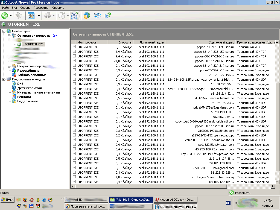The width and height of the screenshot is (280, 210).
Task: Open the Параметры menu
Action: point(41,8)
